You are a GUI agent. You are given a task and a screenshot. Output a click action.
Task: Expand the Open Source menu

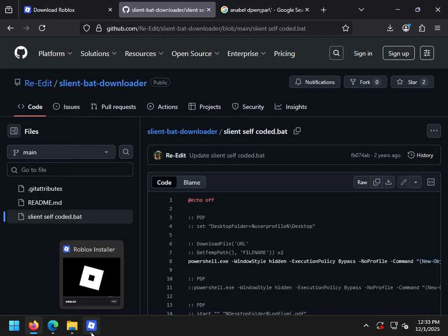[195, 53]
